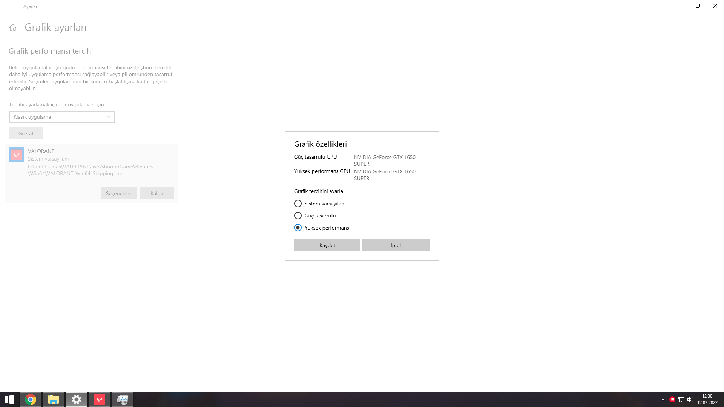Select the Güç tasarrufu radio option
The height and width of the screenshot is (407, 724).
(x=298, y=216)
